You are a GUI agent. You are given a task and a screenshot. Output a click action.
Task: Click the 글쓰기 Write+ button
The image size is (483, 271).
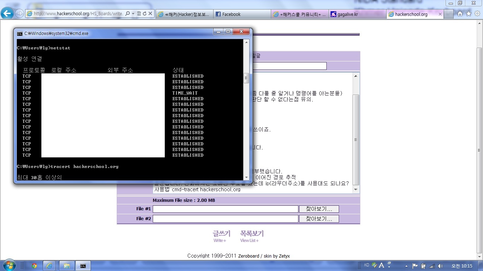(x=221, y=236)
